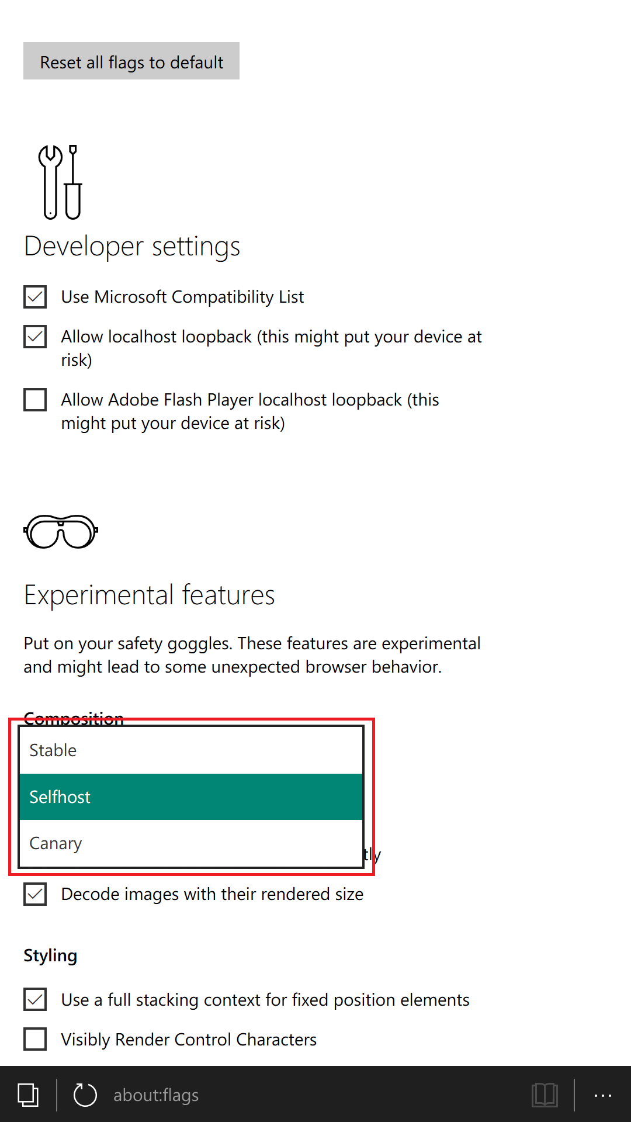
Task: Open the reading view book icon
Action: tap(545, 1095)
